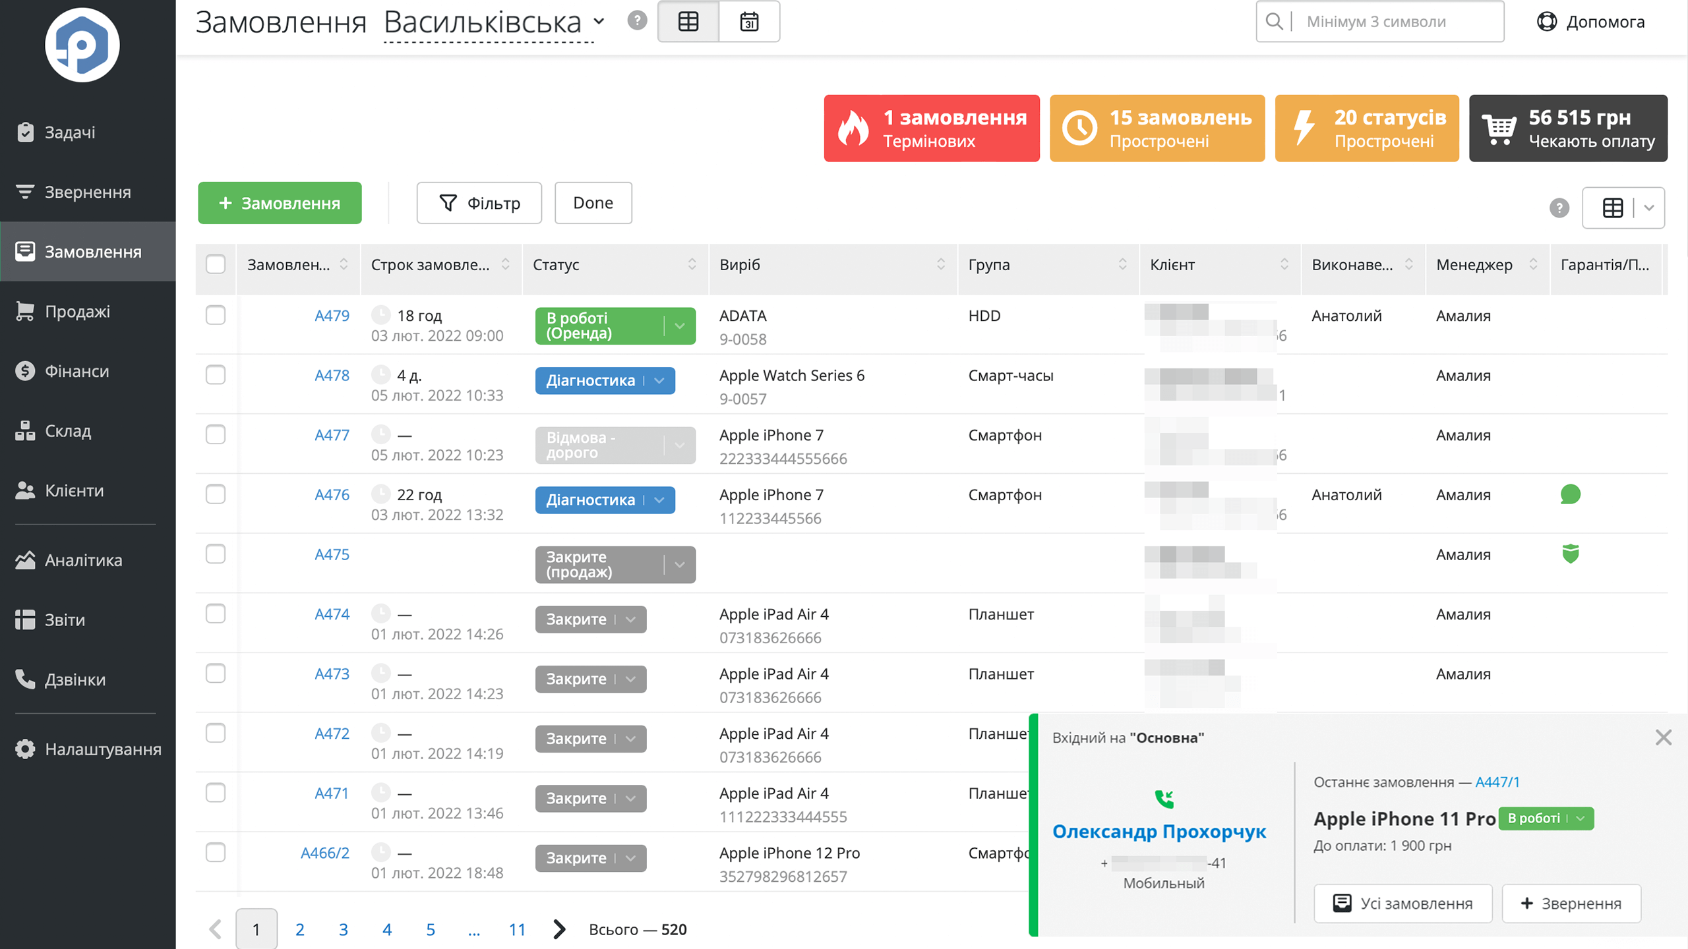
Task: Click Чекають оплату 56 515 грн badge
Action: [1568, 128]
